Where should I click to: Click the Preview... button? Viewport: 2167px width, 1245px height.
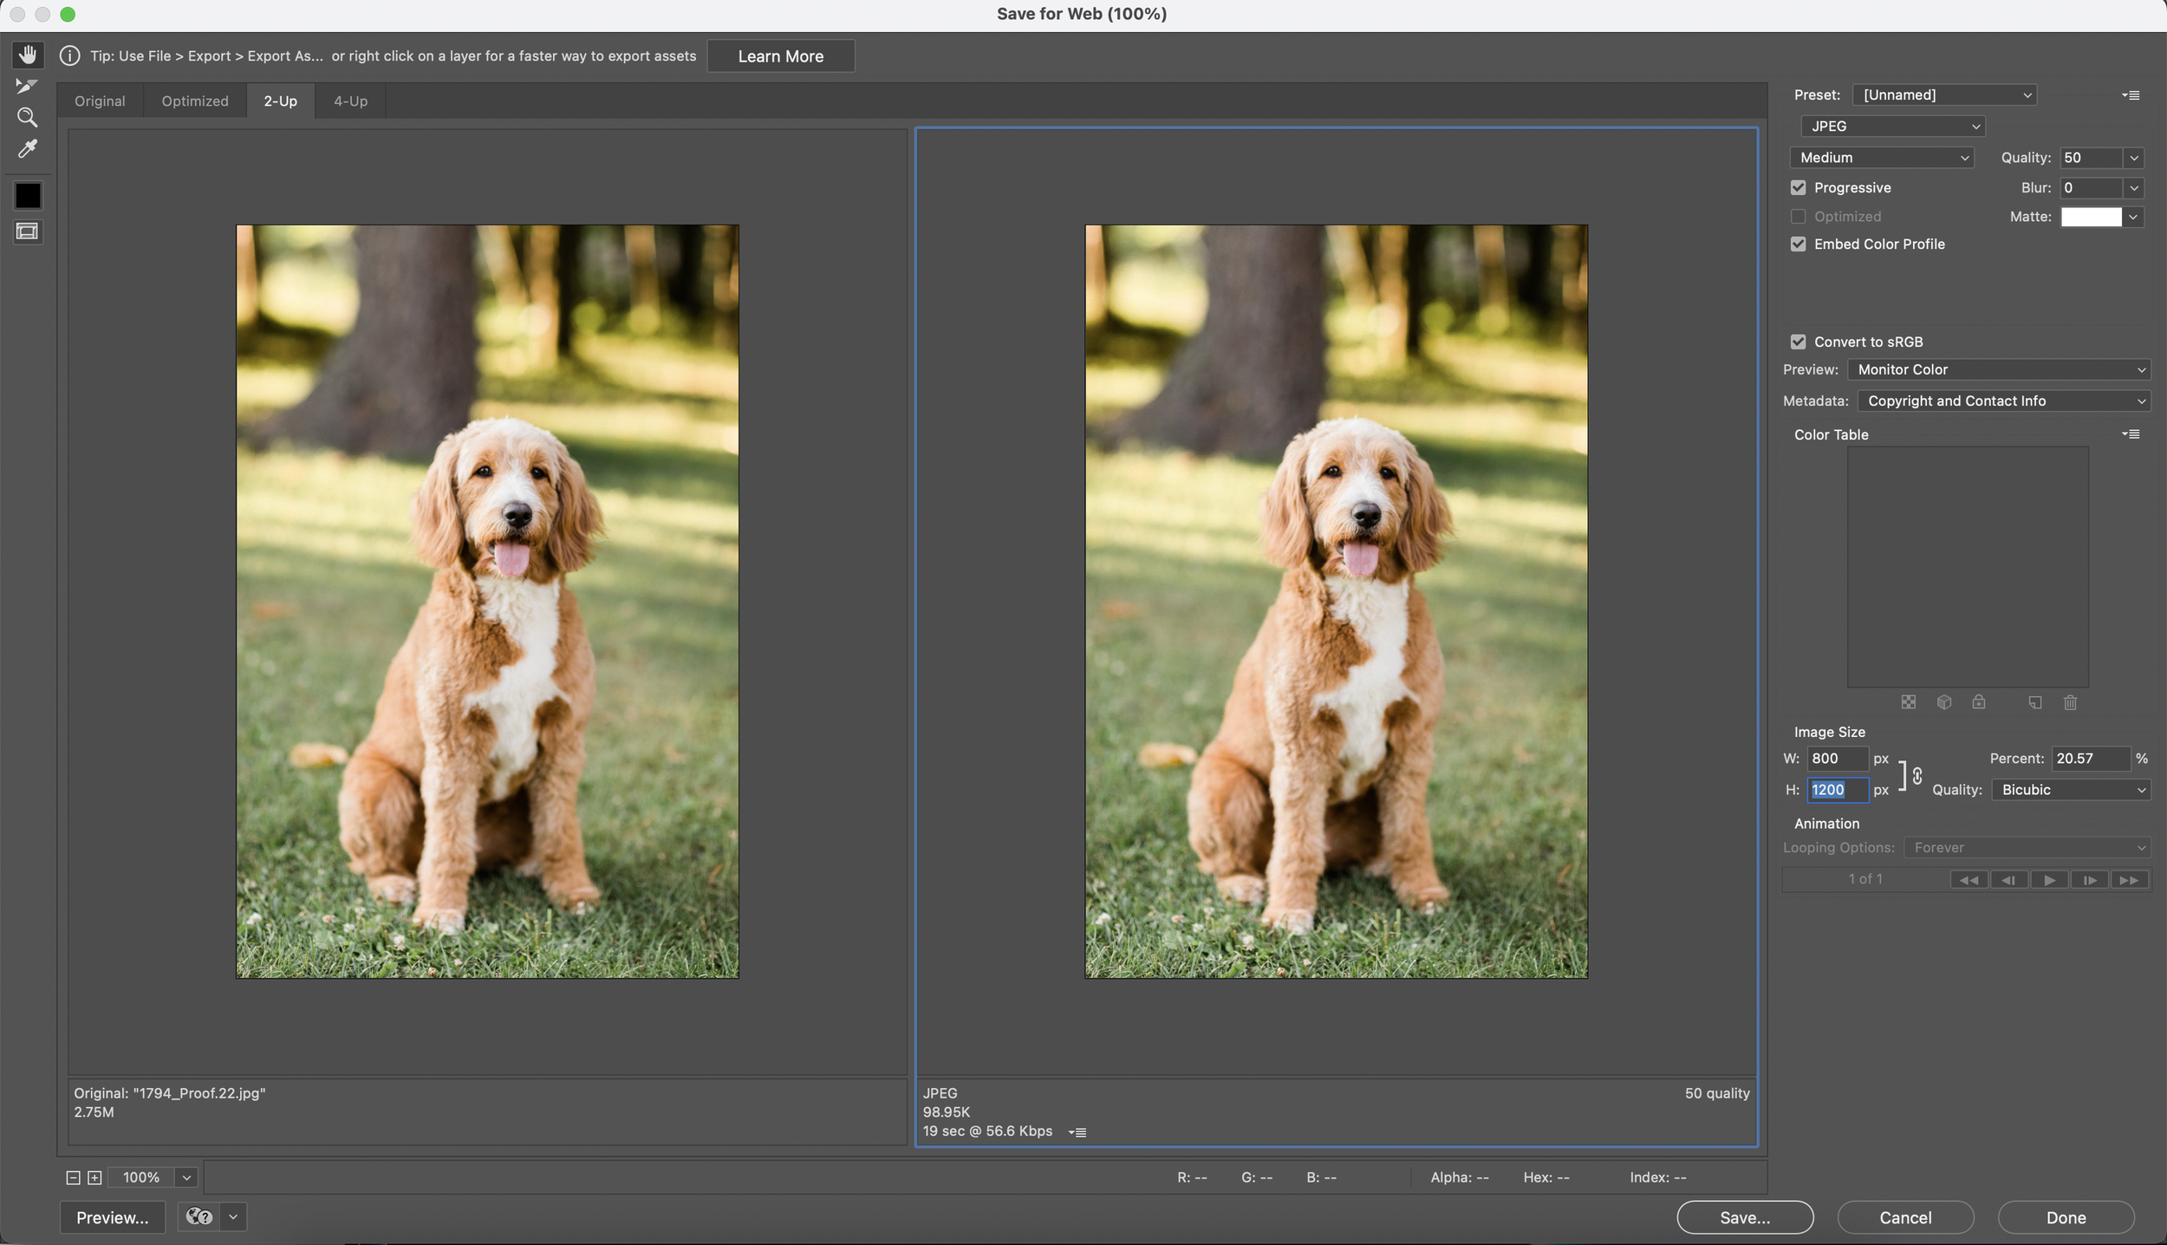[113, 1217]
